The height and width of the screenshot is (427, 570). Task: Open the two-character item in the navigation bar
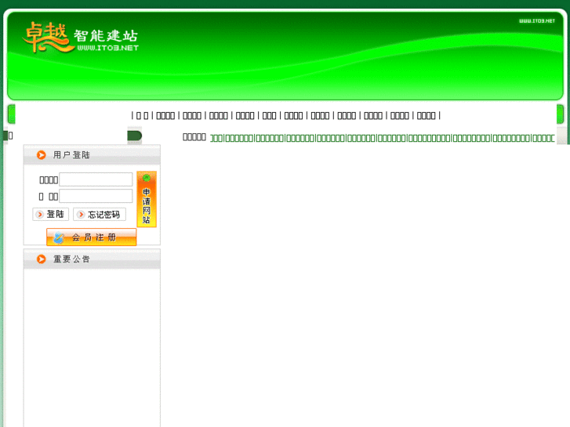142,115
